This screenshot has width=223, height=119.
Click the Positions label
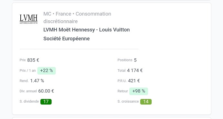(x=125, y=60)
